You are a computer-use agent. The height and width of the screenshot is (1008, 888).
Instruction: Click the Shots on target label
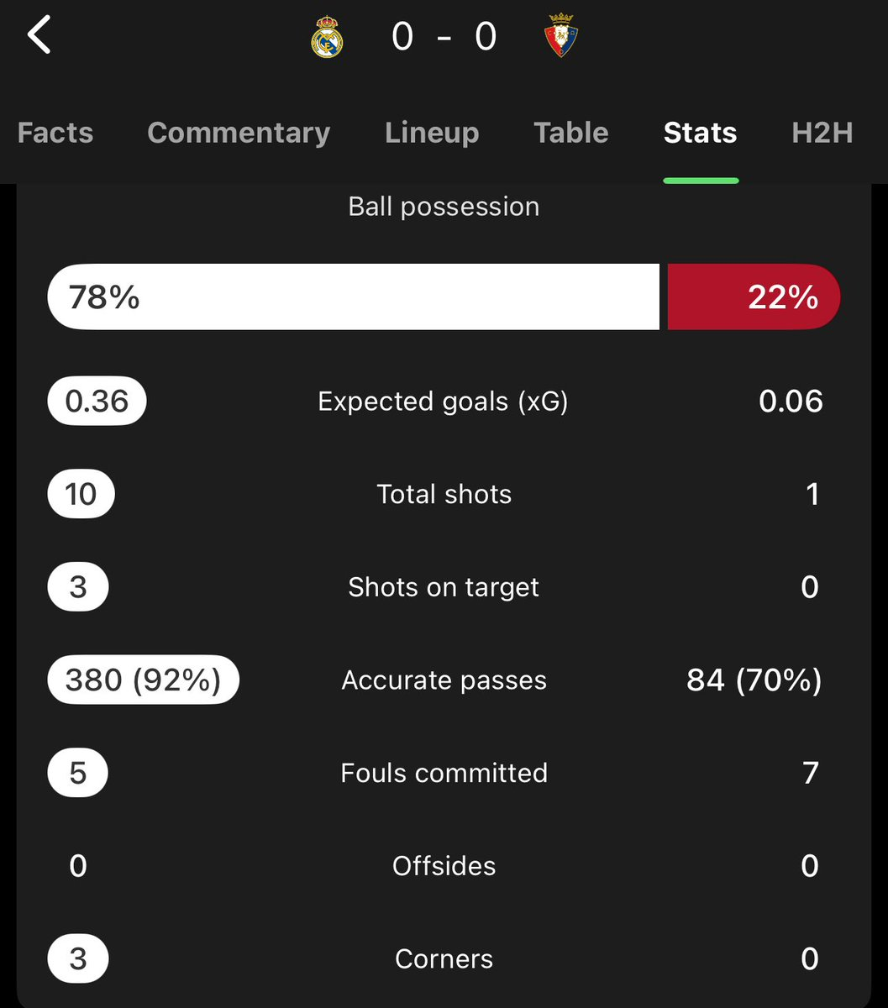[444, 587]
